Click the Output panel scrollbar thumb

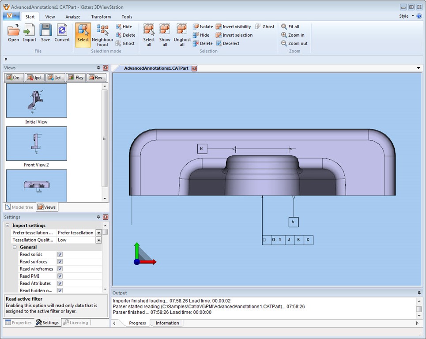tap(419, 309)
